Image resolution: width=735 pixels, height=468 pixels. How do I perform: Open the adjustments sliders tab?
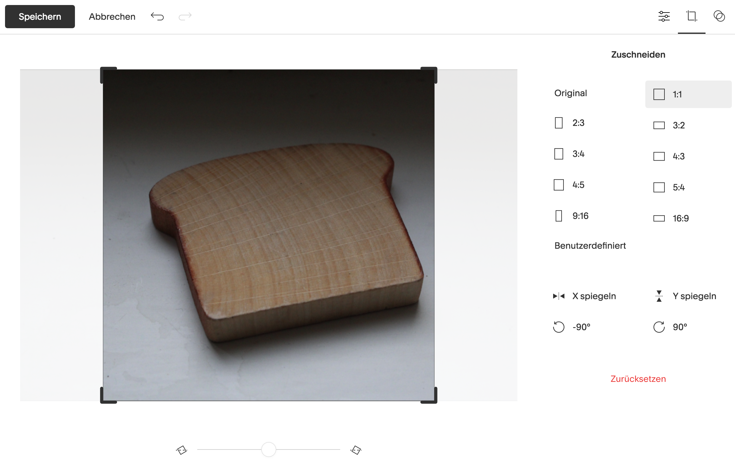664,16
